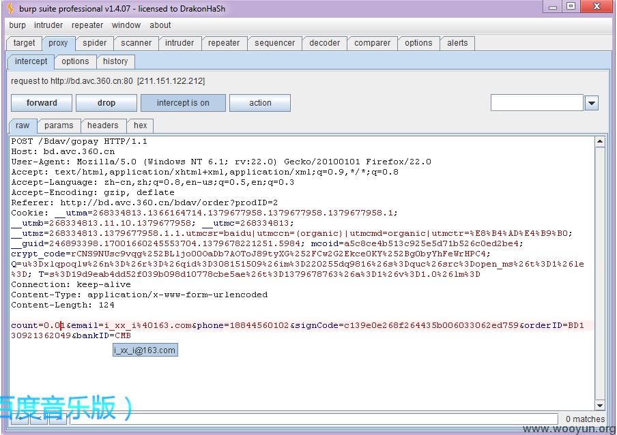Switch to the params view tab
Viewport: 617px width, 435px height.
tap(59, 125)
